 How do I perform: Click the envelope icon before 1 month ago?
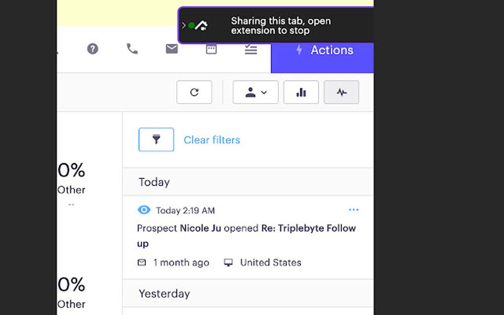[142, 262]
